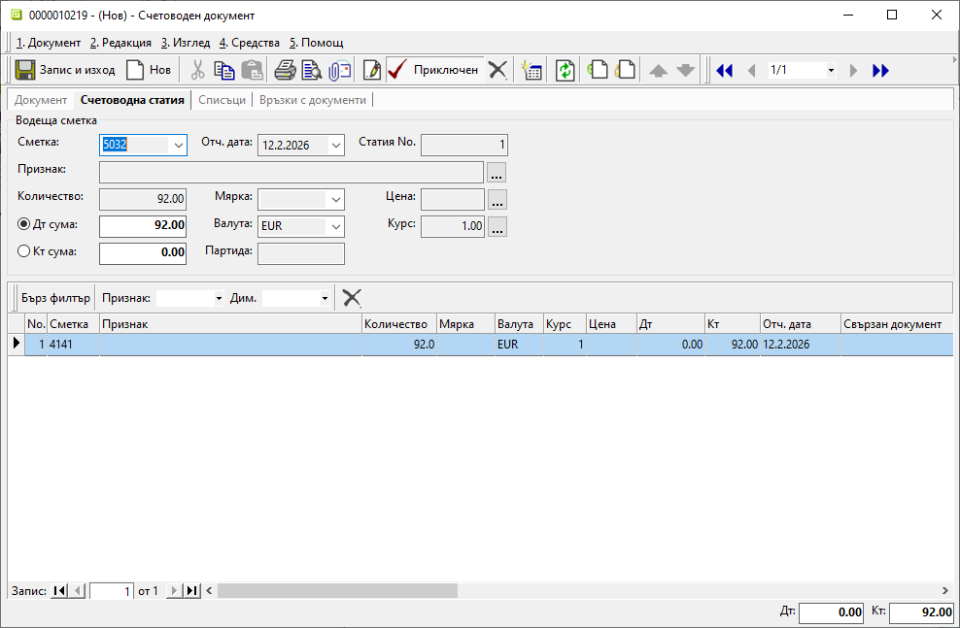Open the Отч. дата date dropdown
This screenshot has width=960, height=628.
[336, 146]
